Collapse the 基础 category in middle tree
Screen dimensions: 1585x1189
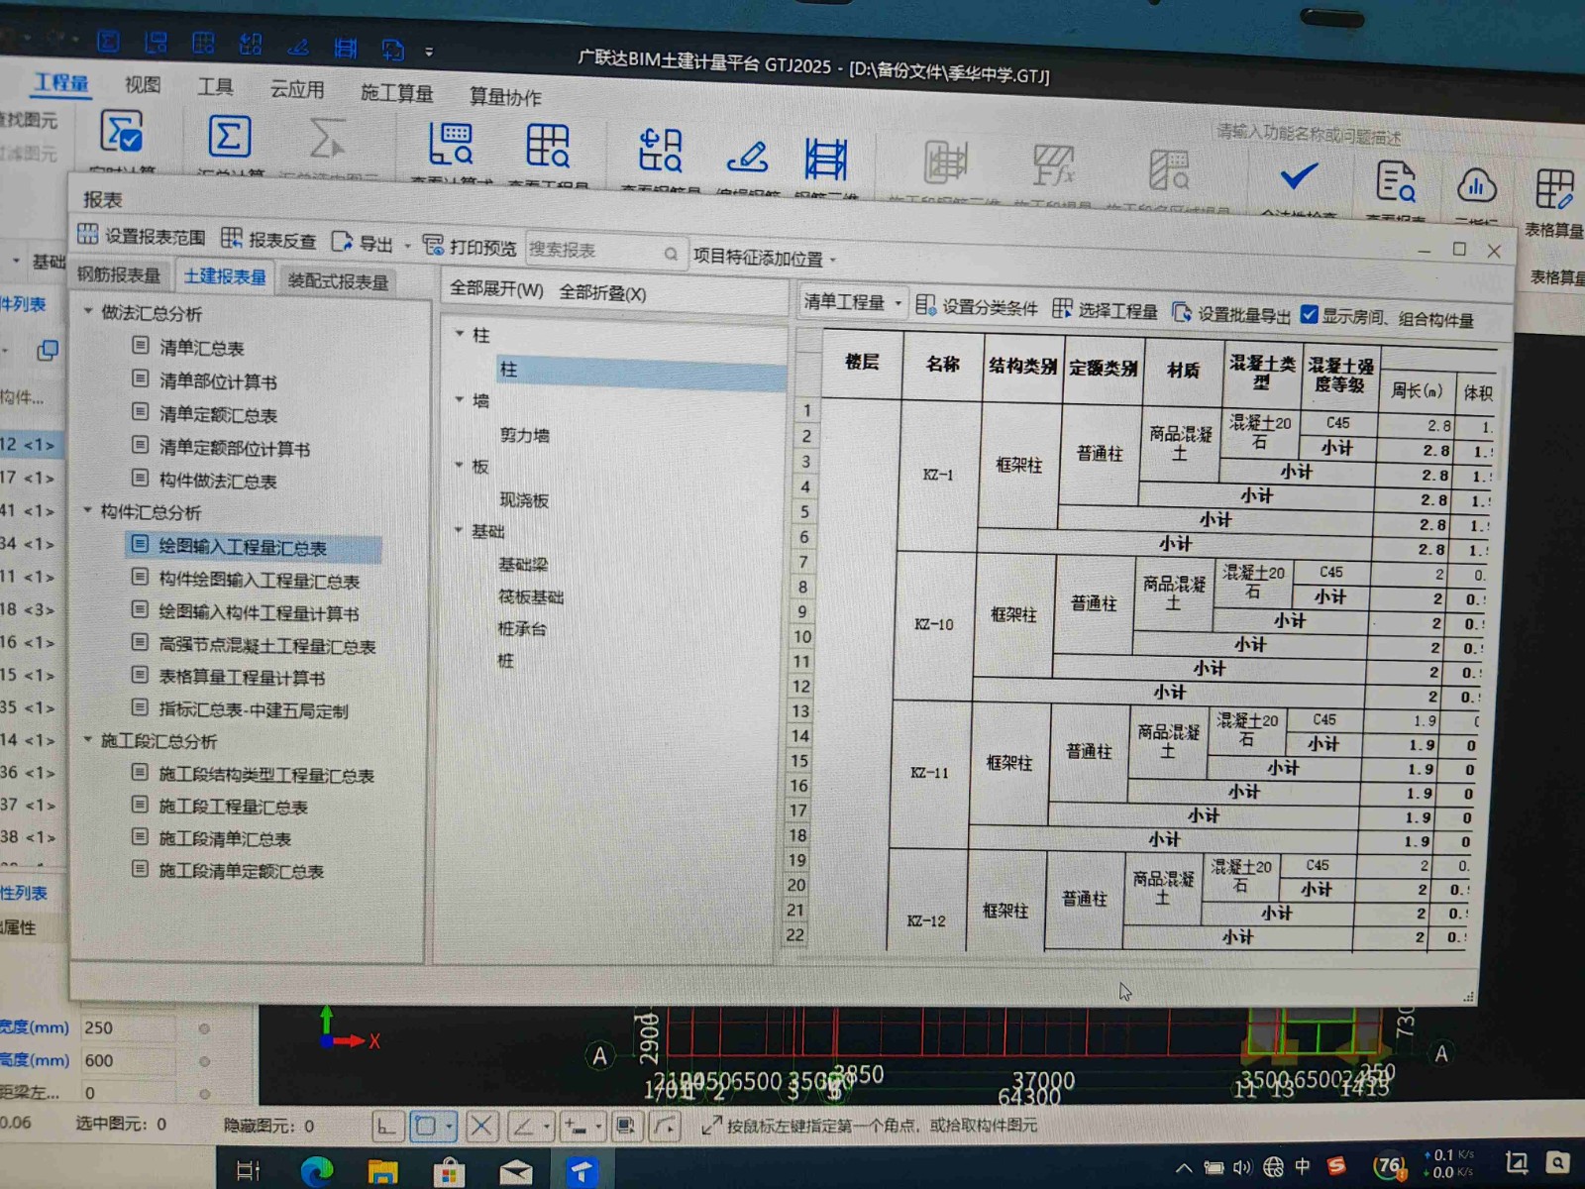(459, 530)
